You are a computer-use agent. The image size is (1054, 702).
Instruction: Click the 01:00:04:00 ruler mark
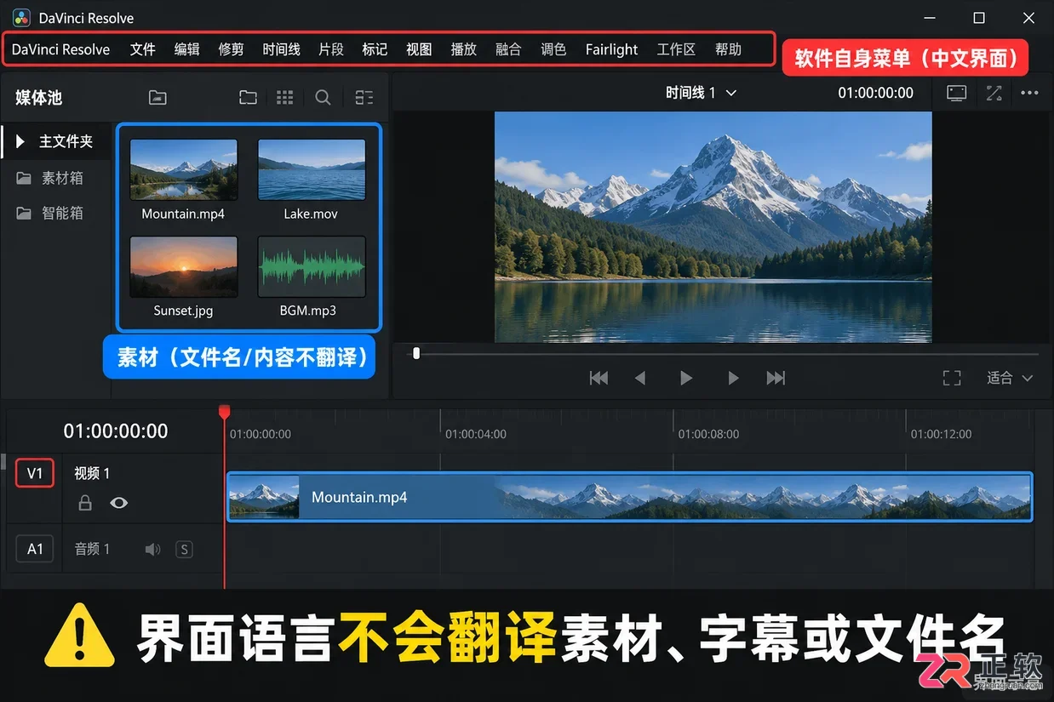[476, 434]
